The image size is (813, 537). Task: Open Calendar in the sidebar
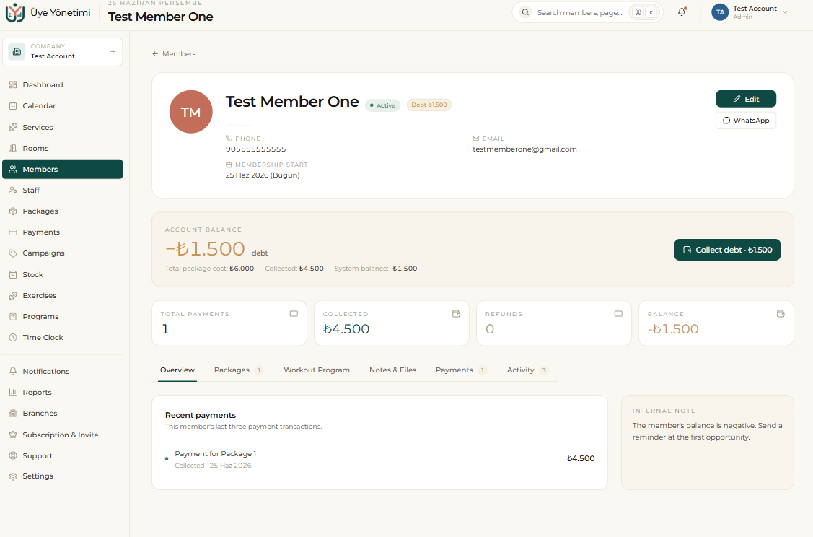click(x=62, y=106)
